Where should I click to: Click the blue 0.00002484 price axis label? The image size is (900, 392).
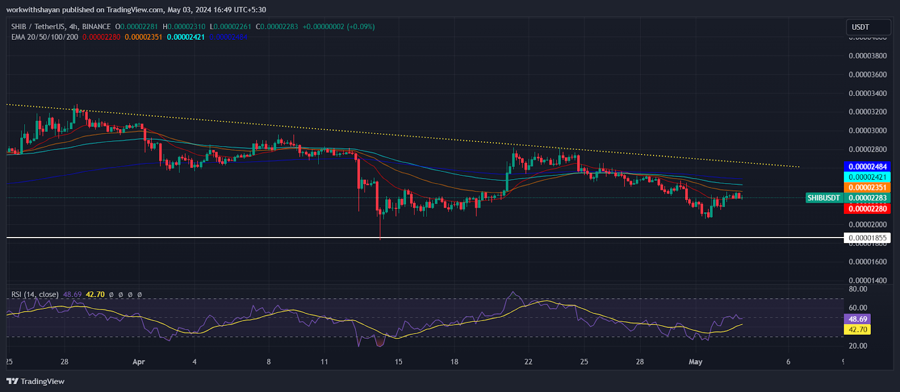click(x=867, y=167)
